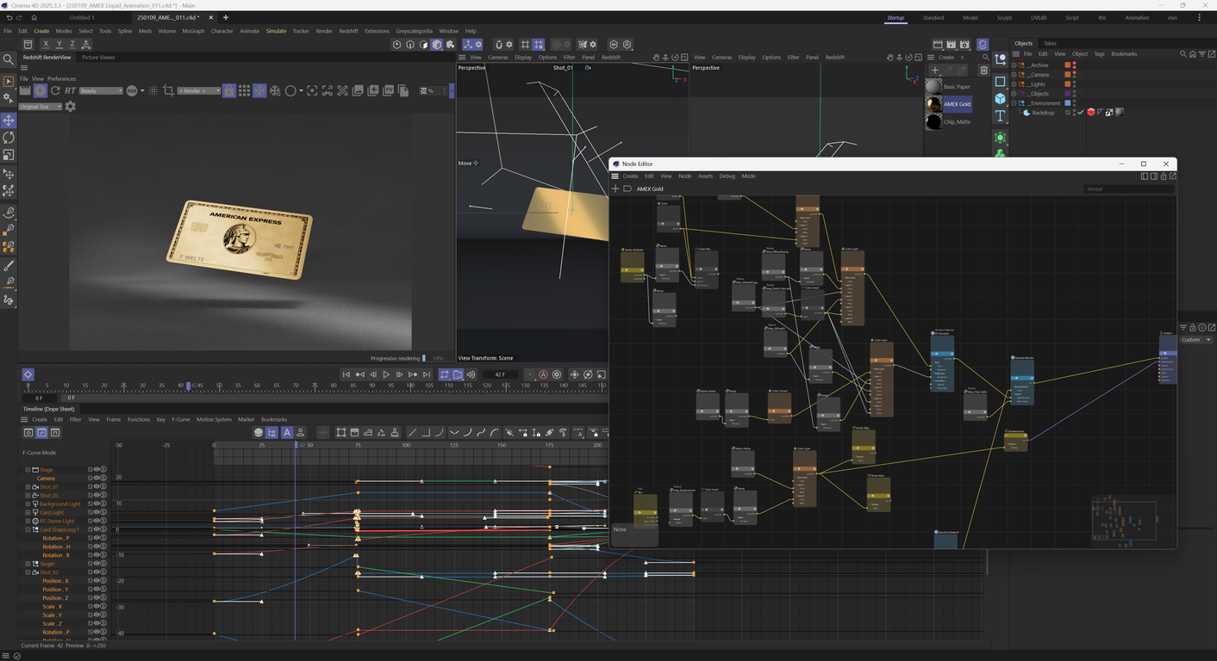Open the Beauty render pass dropdown
This screenshot has width=1217, height=661.
click(101, 90)
